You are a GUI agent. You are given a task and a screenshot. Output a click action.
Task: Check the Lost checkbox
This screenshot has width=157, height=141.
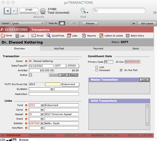click(x=97, y=67)
